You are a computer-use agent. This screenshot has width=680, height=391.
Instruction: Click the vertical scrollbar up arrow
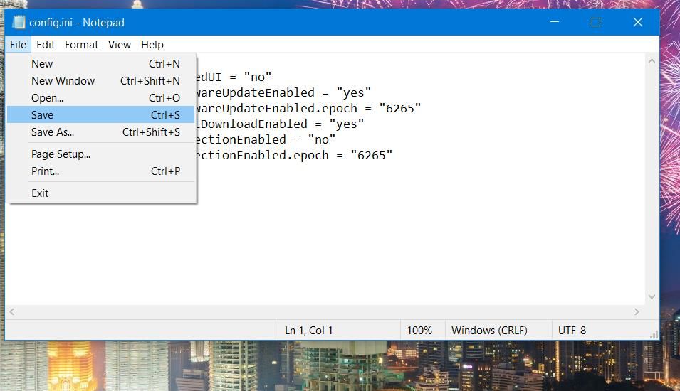tap(652, 61)
